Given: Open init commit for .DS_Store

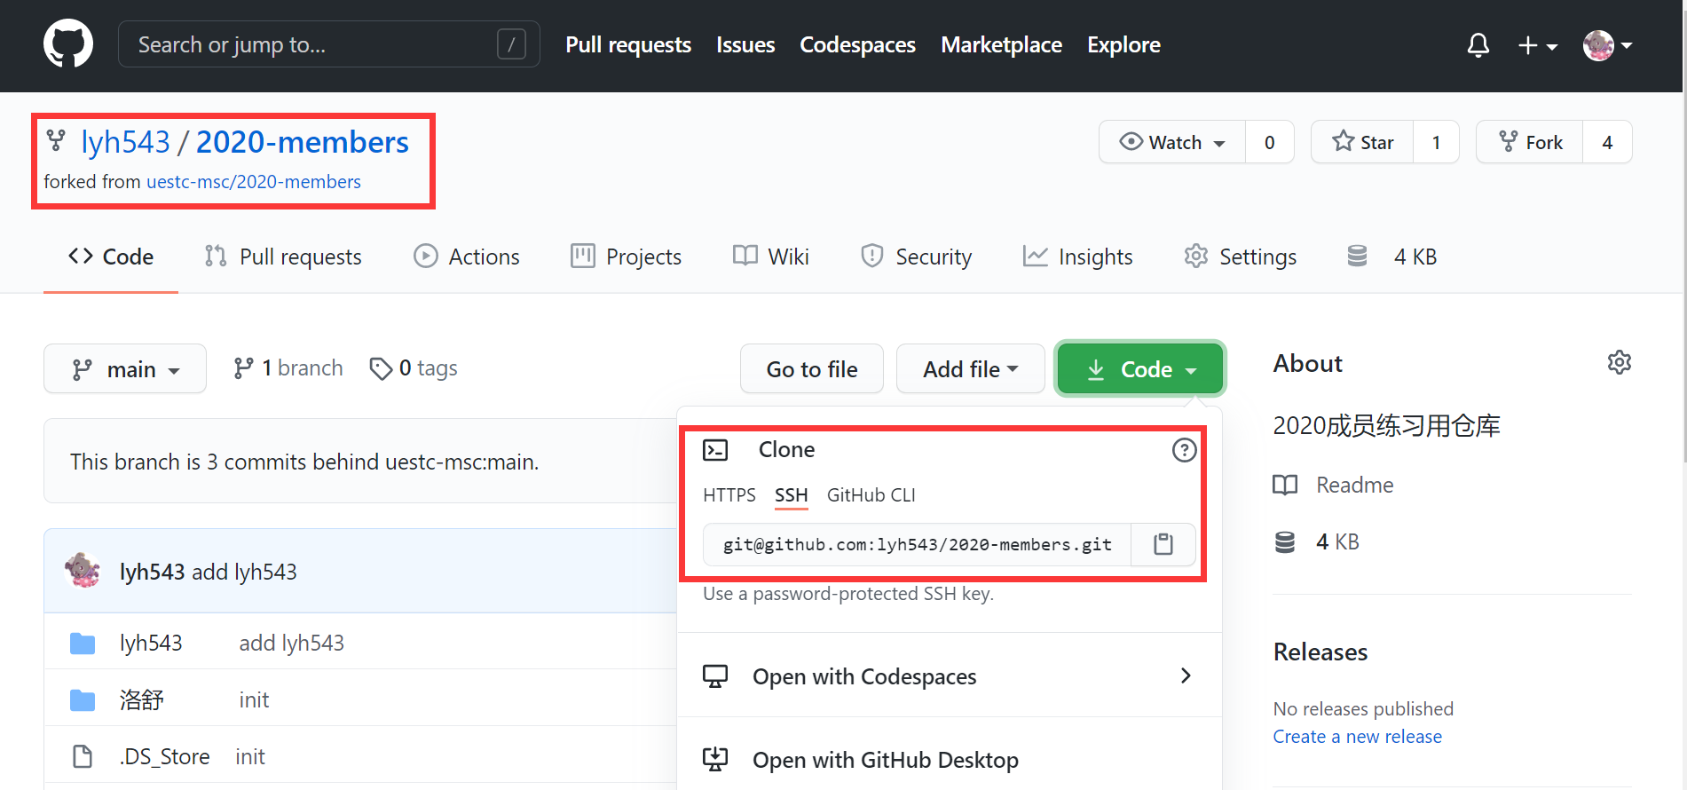Looking at the screenshot, I should 250,756.
